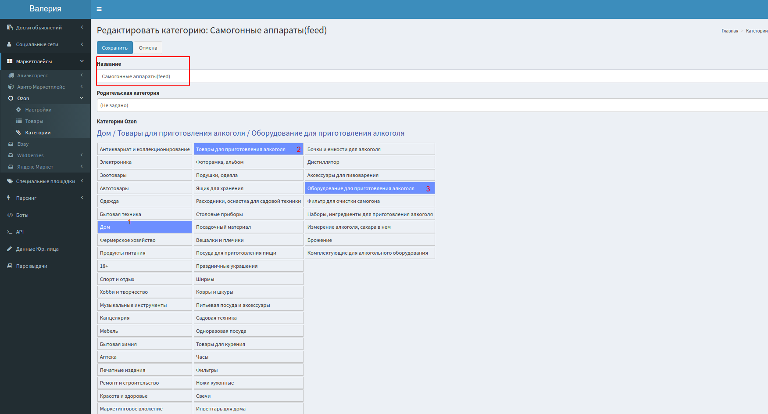Click the Авито Маркетплейс cube icon

11,87
